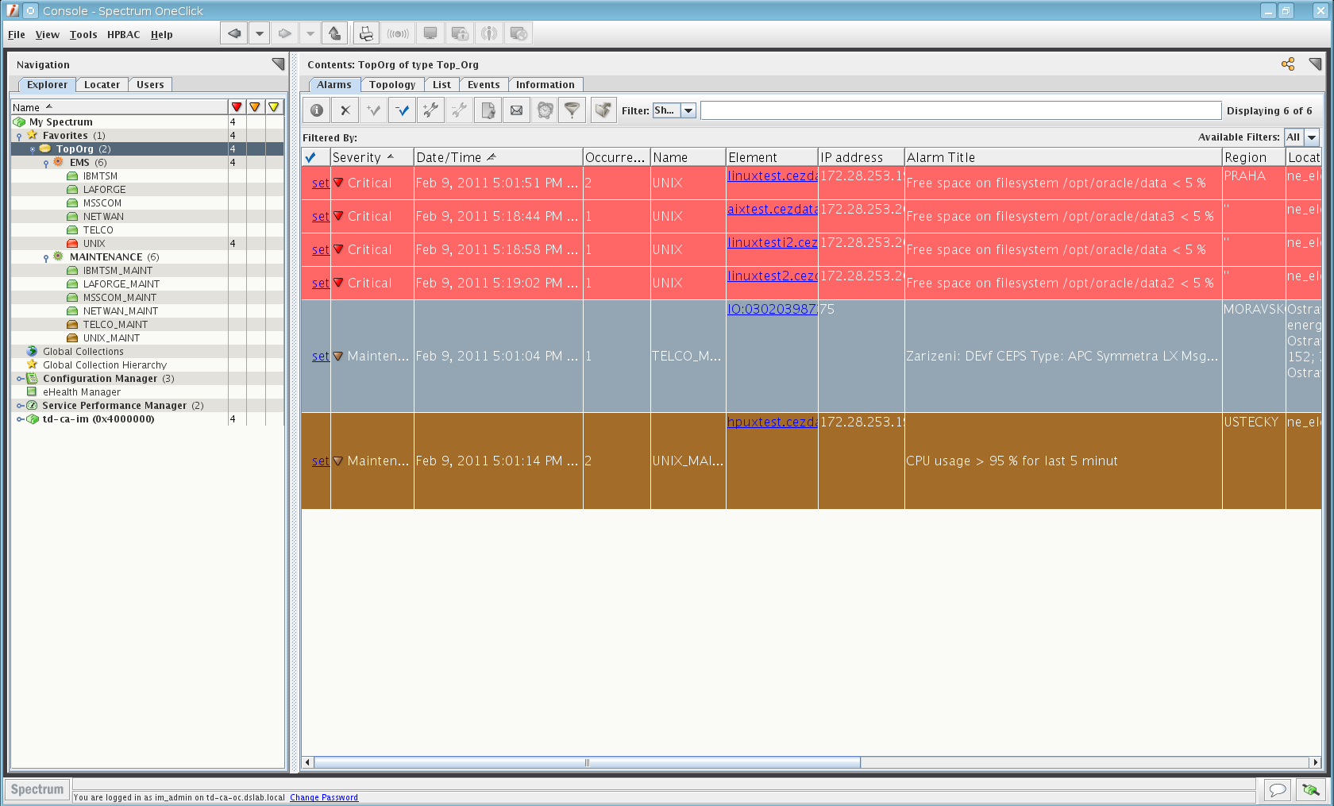Screen dimensions: 1334x806
Task: Click the clear alarm X icon
Action: (345, 110)
